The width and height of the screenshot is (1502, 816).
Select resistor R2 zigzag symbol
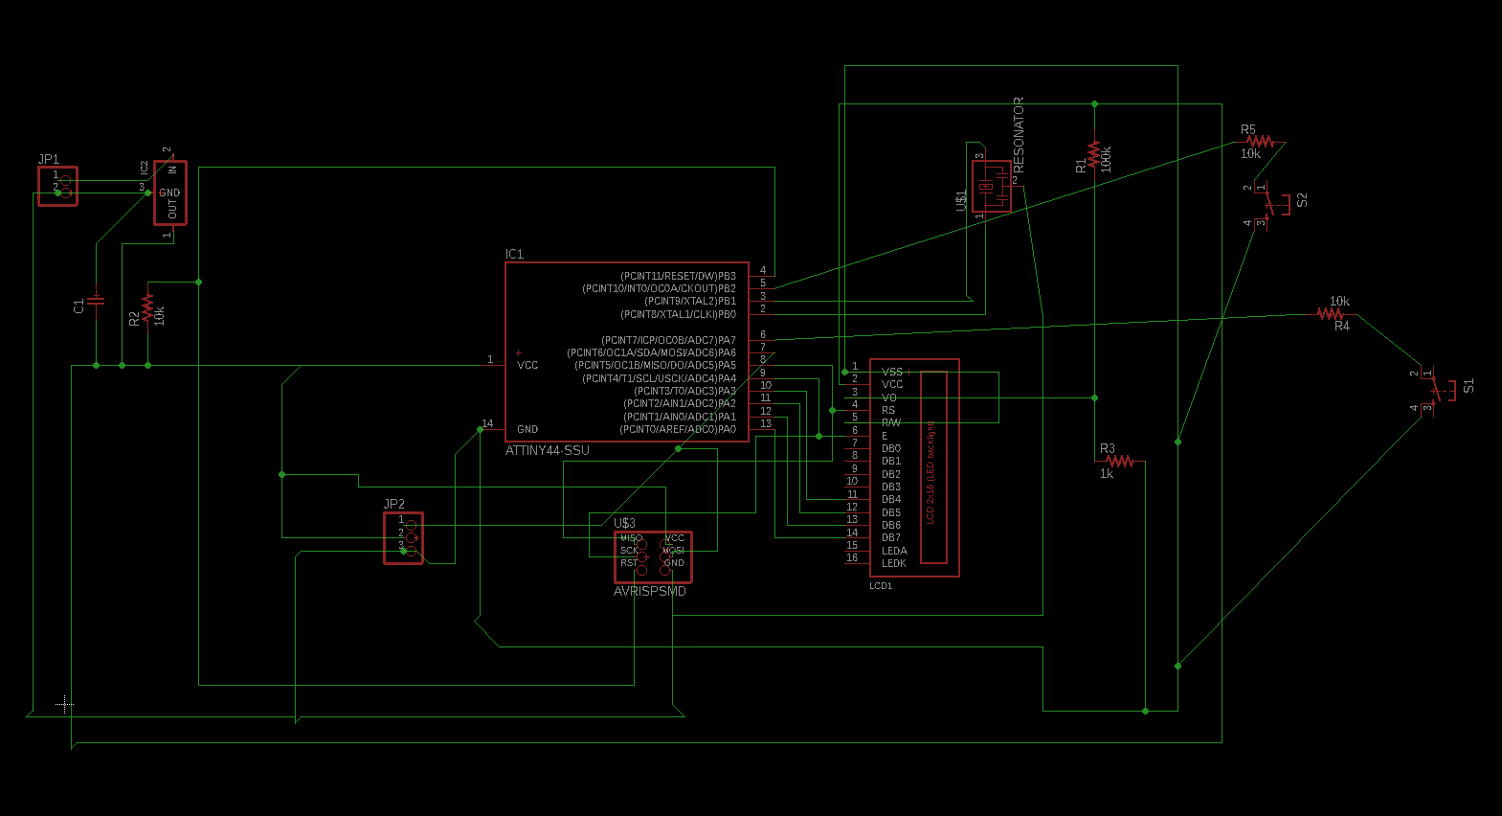coord(147,306)
